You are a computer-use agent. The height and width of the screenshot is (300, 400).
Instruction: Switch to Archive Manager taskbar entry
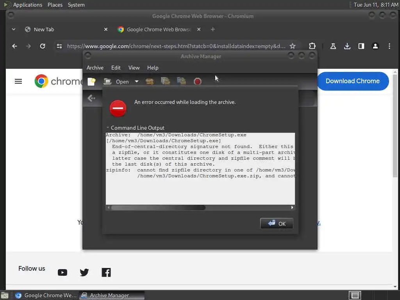tap(112, 295)
